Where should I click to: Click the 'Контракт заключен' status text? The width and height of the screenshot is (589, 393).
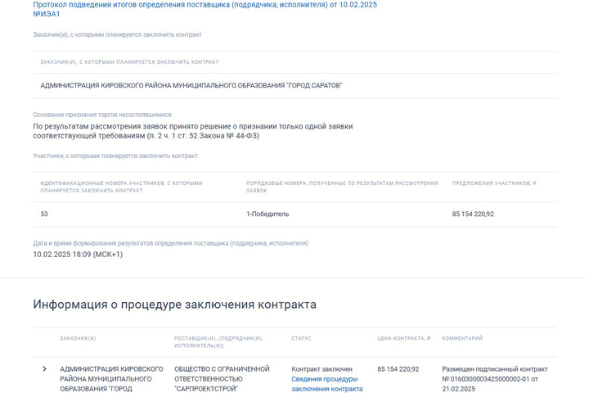pyautogui.click(x=321, y=369)
